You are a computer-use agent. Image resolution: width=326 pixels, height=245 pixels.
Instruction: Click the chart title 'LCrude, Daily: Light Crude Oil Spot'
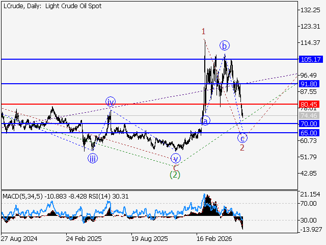tap(52, 6)
